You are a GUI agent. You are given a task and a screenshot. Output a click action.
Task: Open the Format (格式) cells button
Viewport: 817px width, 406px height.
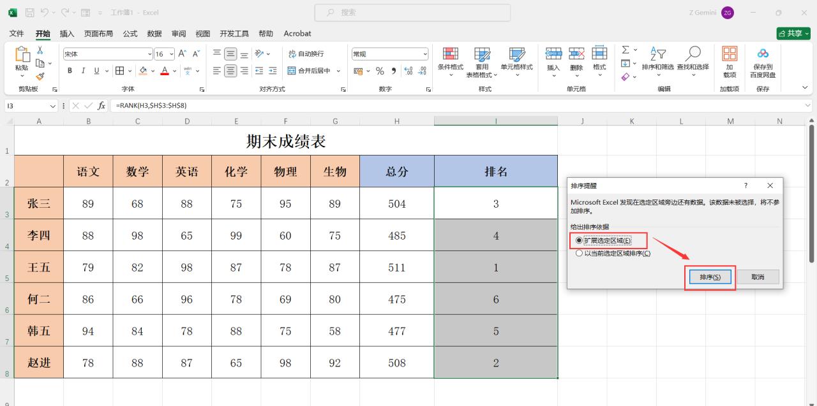599,62
